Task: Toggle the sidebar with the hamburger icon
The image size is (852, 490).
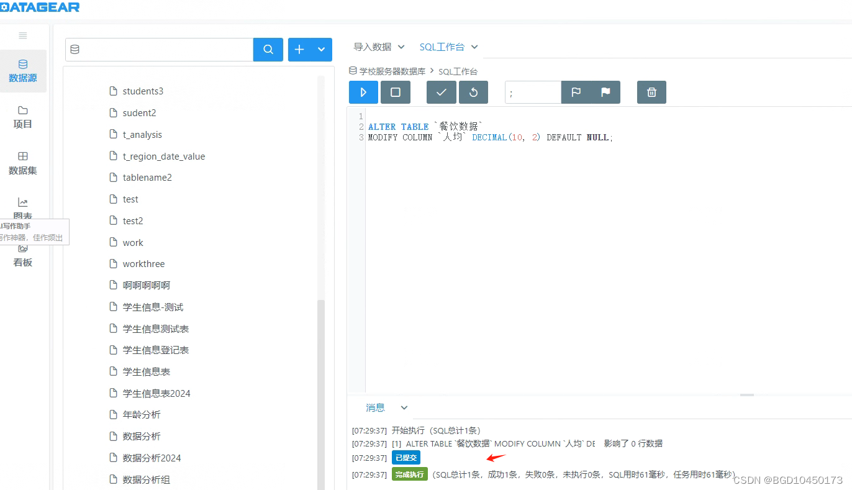Action: pyautogui.click(x=23, y=35)
